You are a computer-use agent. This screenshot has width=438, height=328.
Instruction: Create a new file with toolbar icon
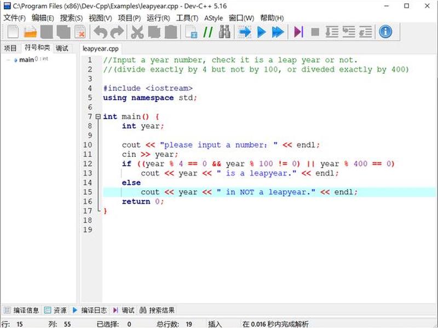tap(13, 32)
